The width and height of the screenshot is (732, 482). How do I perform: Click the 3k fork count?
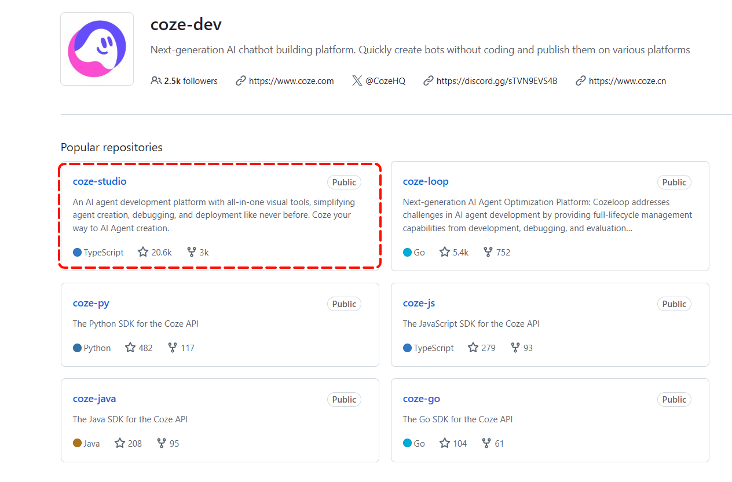pos(204,253)
